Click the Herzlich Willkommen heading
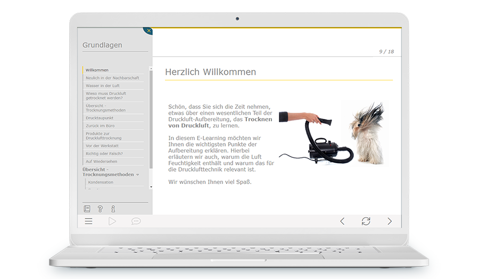 click(210, 72)
